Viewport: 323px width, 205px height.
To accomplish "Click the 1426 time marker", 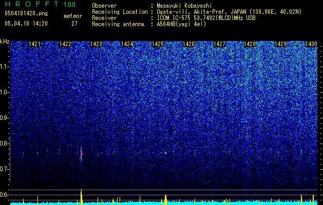I will point(188,44).
